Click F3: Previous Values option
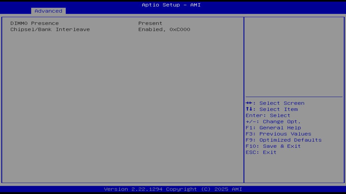 278,134
